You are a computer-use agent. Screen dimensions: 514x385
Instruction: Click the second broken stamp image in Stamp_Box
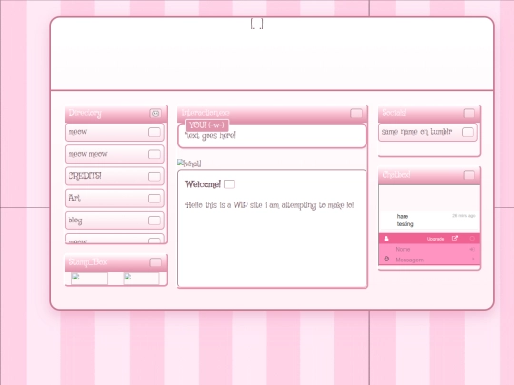(141, 279)
